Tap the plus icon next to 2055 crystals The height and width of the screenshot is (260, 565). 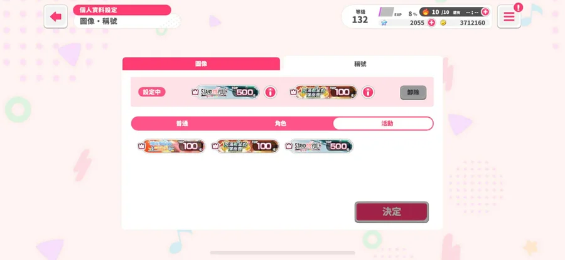[431, 23]
